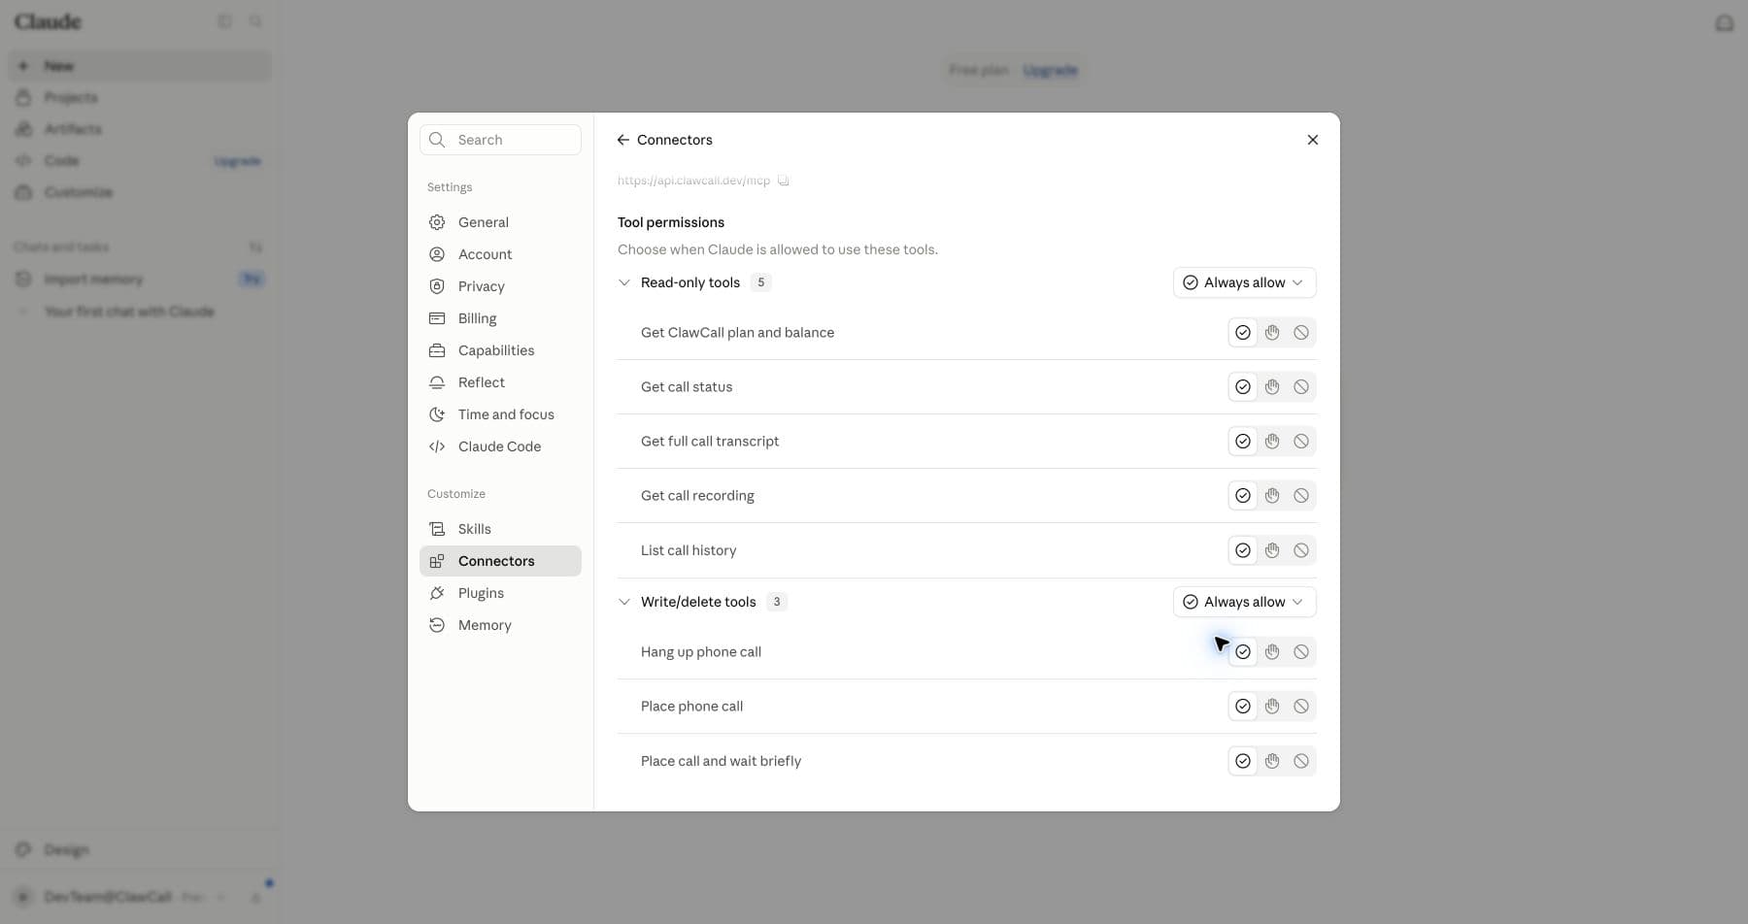
Task: Focus the settings Search field
Action: click(x=500, y=140)
